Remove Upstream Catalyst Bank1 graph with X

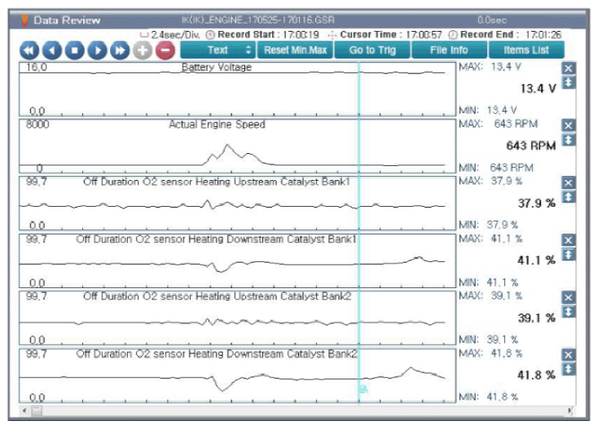(x=569, y=183)
